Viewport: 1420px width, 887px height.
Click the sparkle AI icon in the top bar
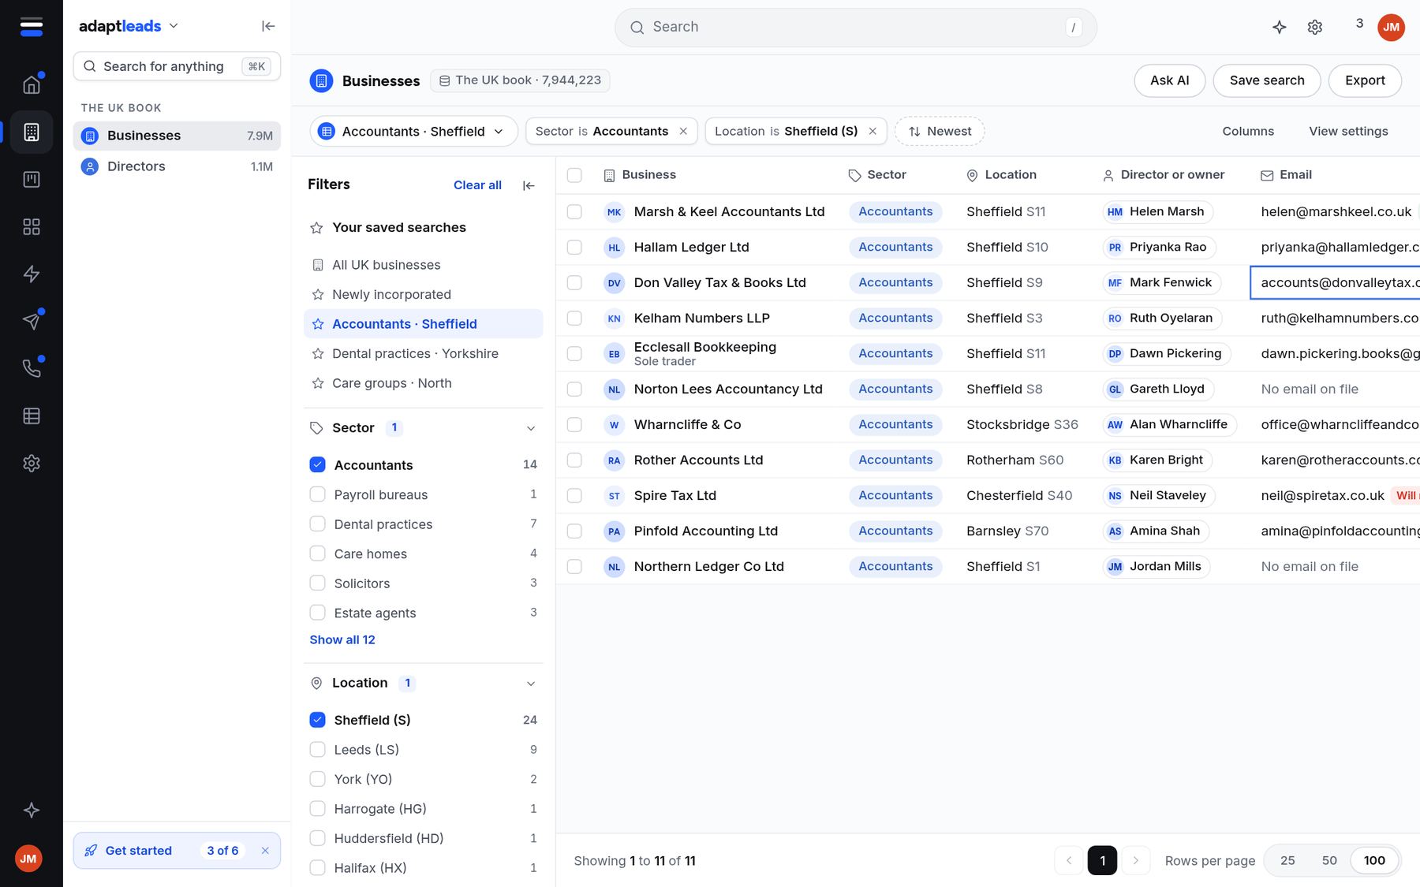click(1280, 27)
